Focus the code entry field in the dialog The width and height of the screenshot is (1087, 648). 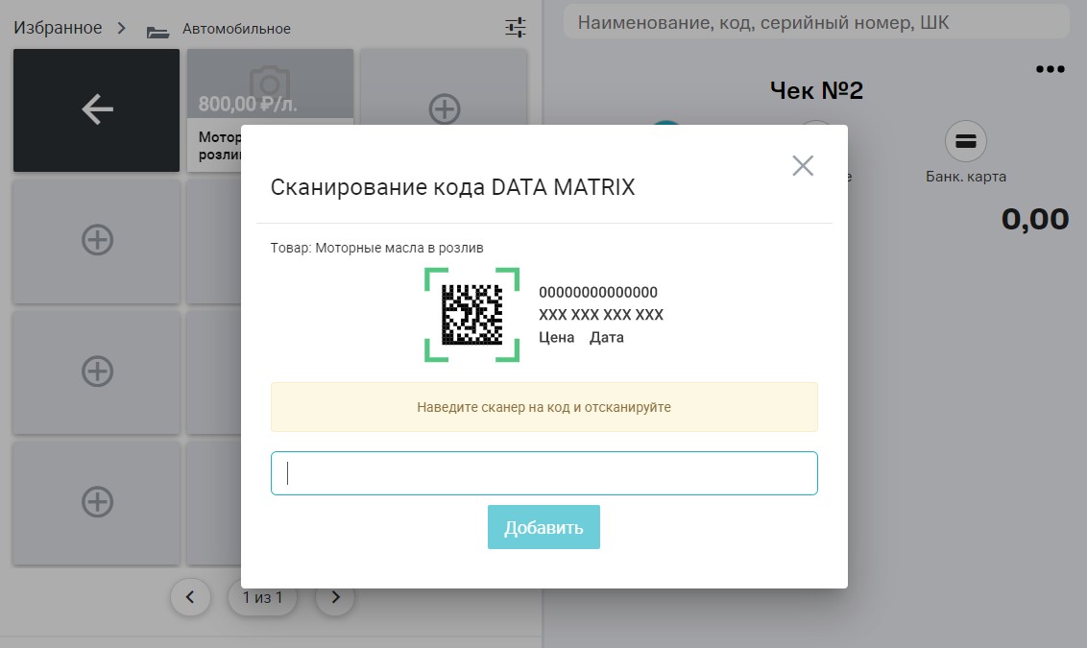pos(543,472)
